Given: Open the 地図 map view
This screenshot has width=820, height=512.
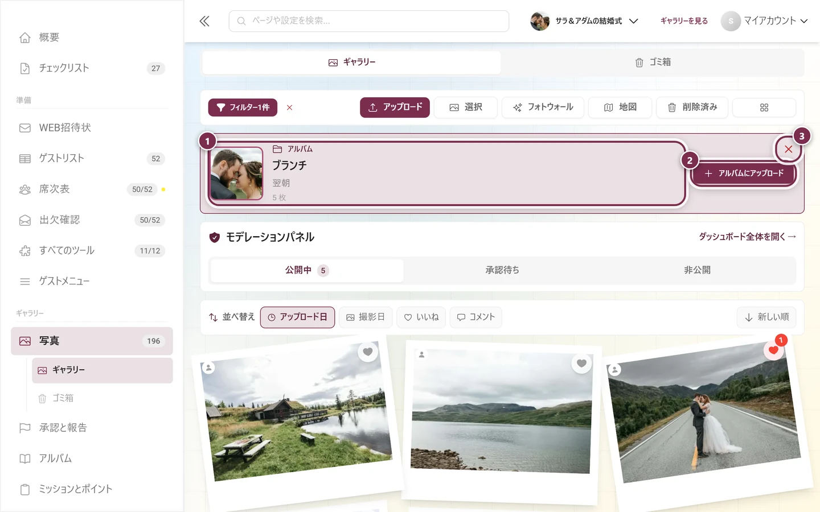Looking at the screenshot, I should [620, 108].
